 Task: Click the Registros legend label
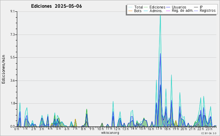point(208,11)
